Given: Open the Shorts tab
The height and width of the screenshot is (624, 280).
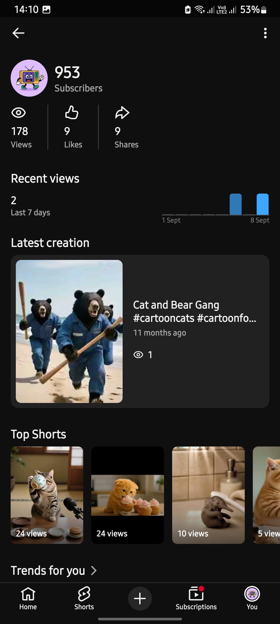Looking at the screenshot, I should click(x=84, y=598).
